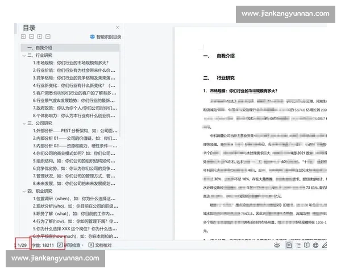The width and height of the screenshot is (341, 273).
Task: Close the 目录 navigation pane
Action: (x=118, y=27)
